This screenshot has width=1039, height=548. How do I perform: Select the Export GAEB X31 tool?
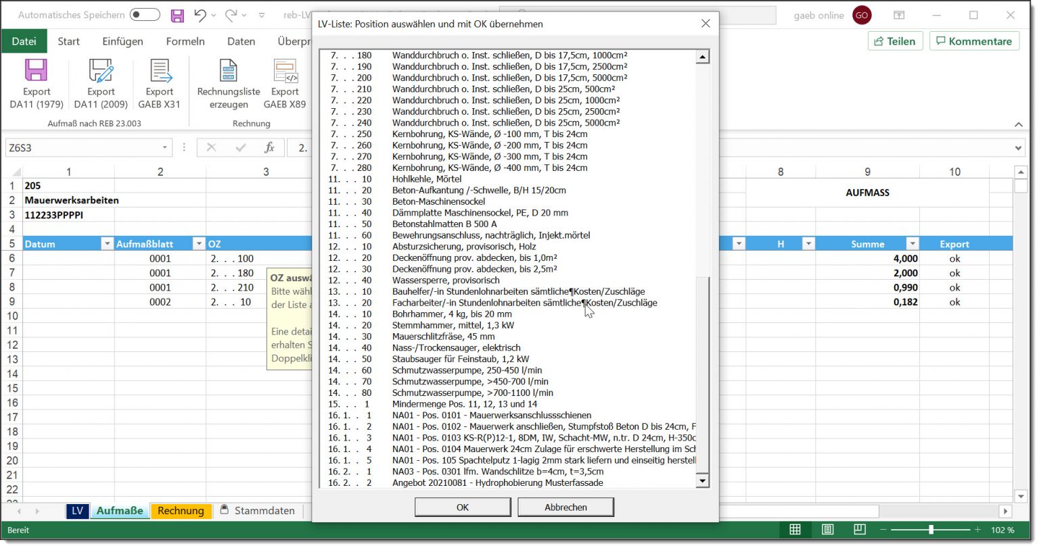click(160, 82)
